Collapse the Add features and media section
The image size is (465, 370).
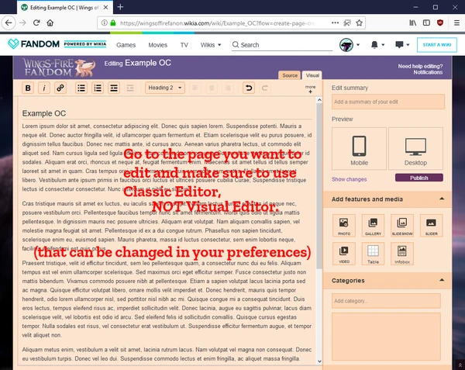(x=442, y=199)
